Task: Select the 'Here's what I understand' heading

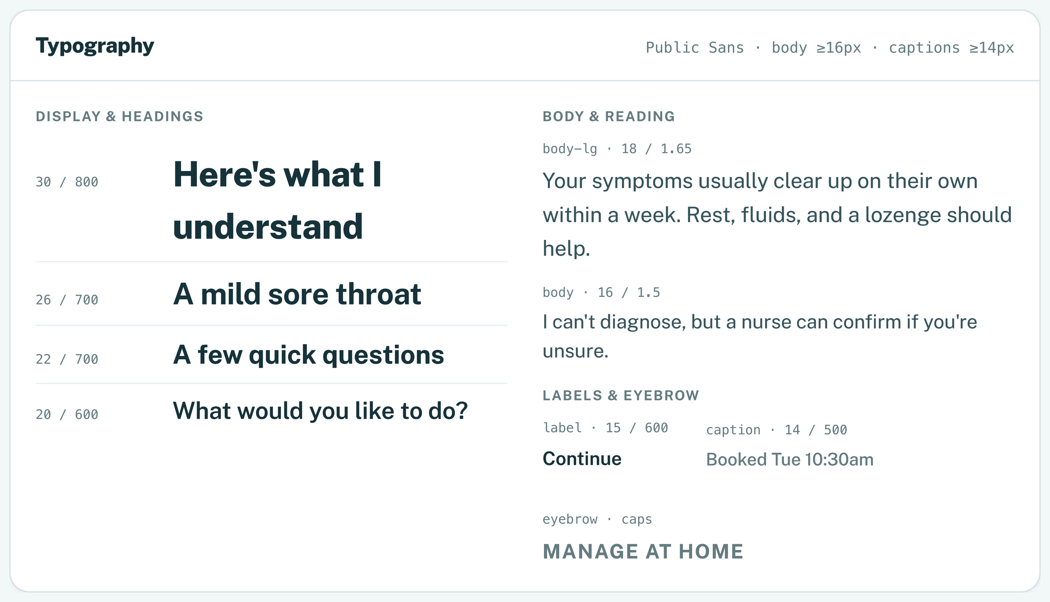Action: tap(278, 200)
